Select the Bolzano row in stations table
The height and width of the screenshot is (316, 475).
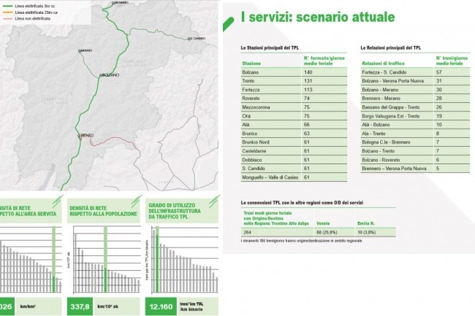294,72
